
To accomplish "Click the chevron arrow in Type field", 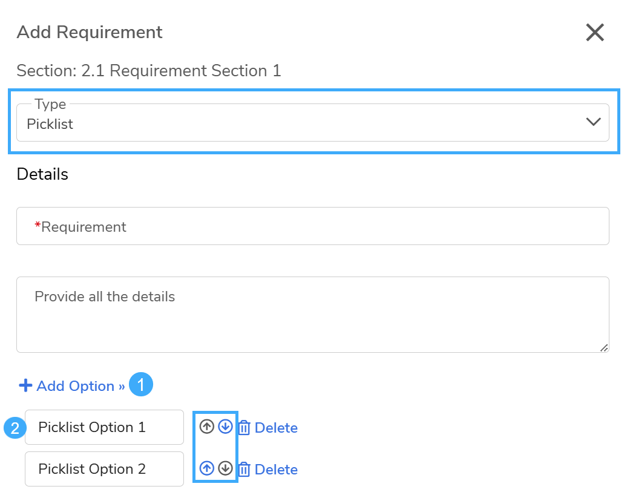I will (593, 122).
